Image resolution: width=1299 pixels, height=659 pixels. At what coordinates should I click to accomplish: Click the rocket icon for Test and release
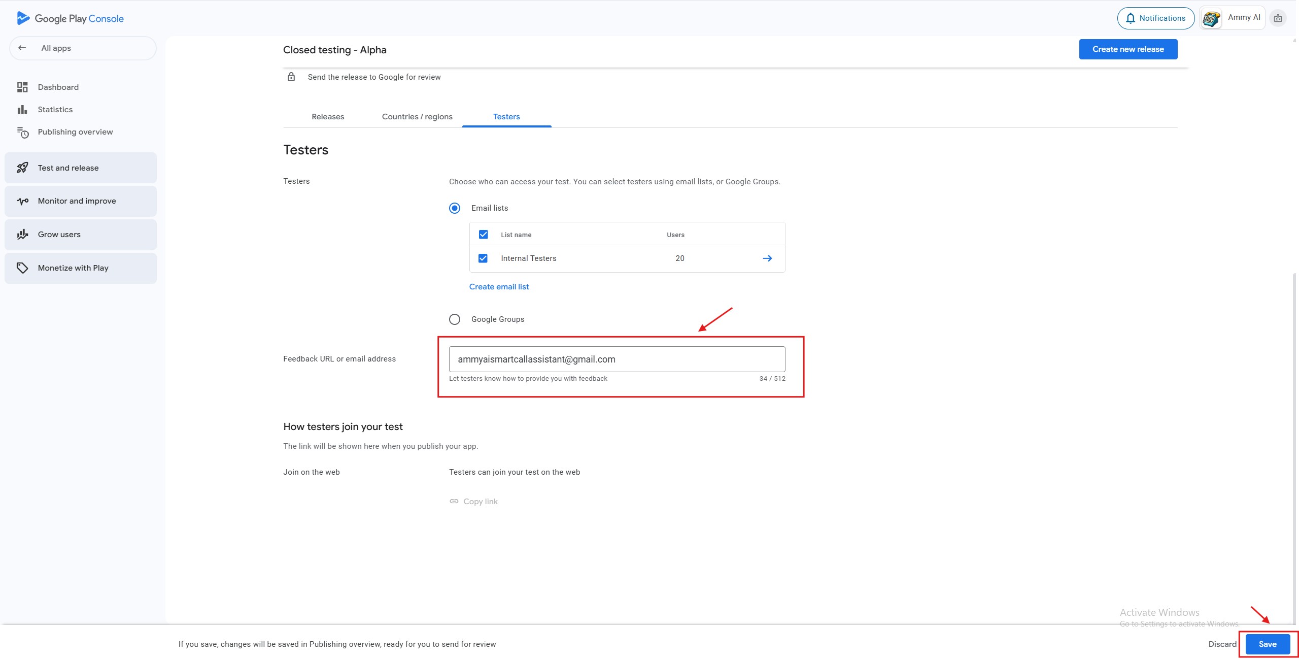coord(22,168)
